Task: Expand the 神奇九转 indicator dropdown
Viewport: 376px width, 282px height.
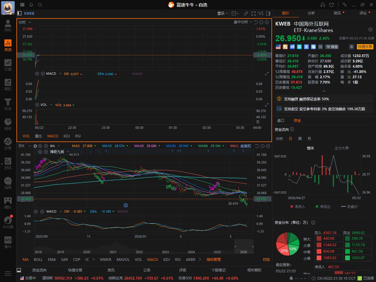Action: click(x=68, y=152)
